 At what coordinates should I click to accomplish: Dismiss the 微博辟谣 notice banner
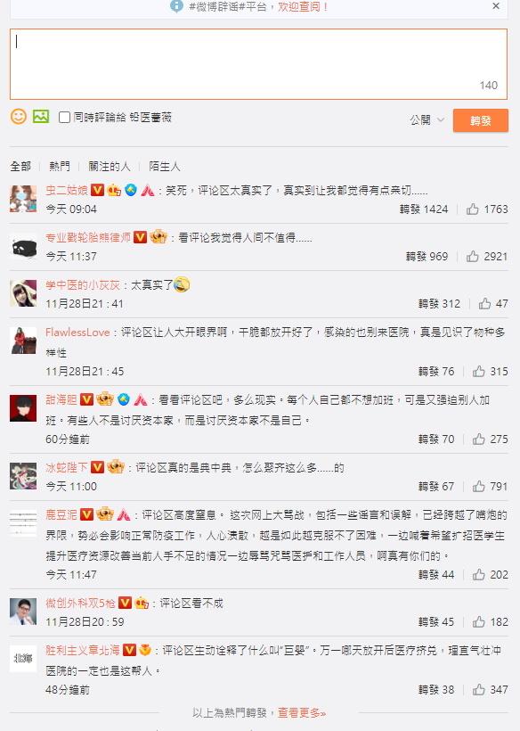click(x=496, y=6)
